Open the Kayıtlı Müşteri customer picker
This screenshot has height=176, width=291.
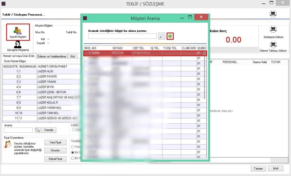pyautogui.click(x=18, y=32)
